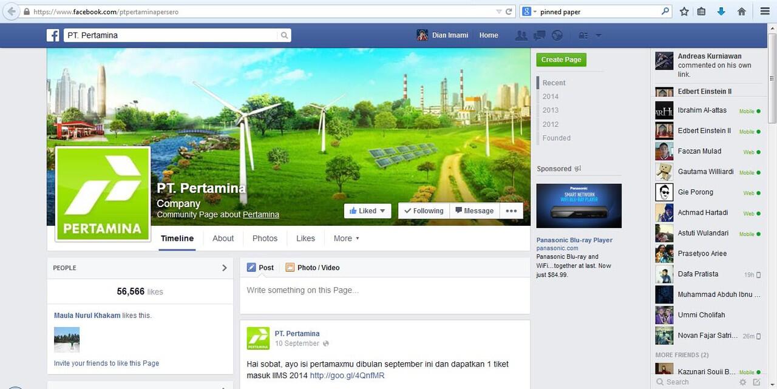Click the Create Page button
The image size is (777, 389).
(x=561, y=59)
